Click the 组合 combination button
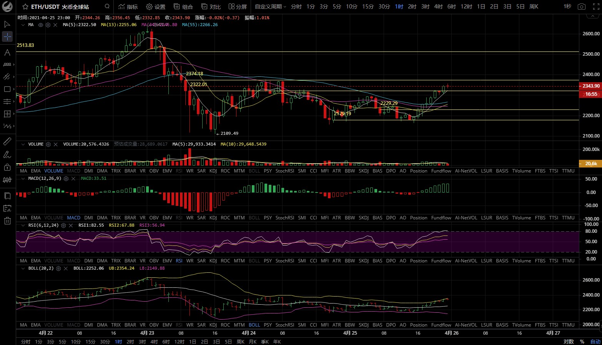 point(183,7)
